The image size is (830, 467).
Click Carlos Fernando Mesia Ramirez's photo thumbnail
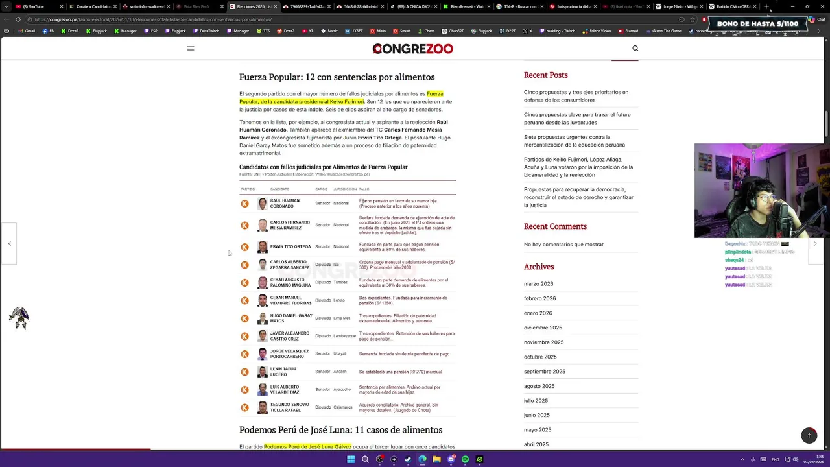[262, 225]
